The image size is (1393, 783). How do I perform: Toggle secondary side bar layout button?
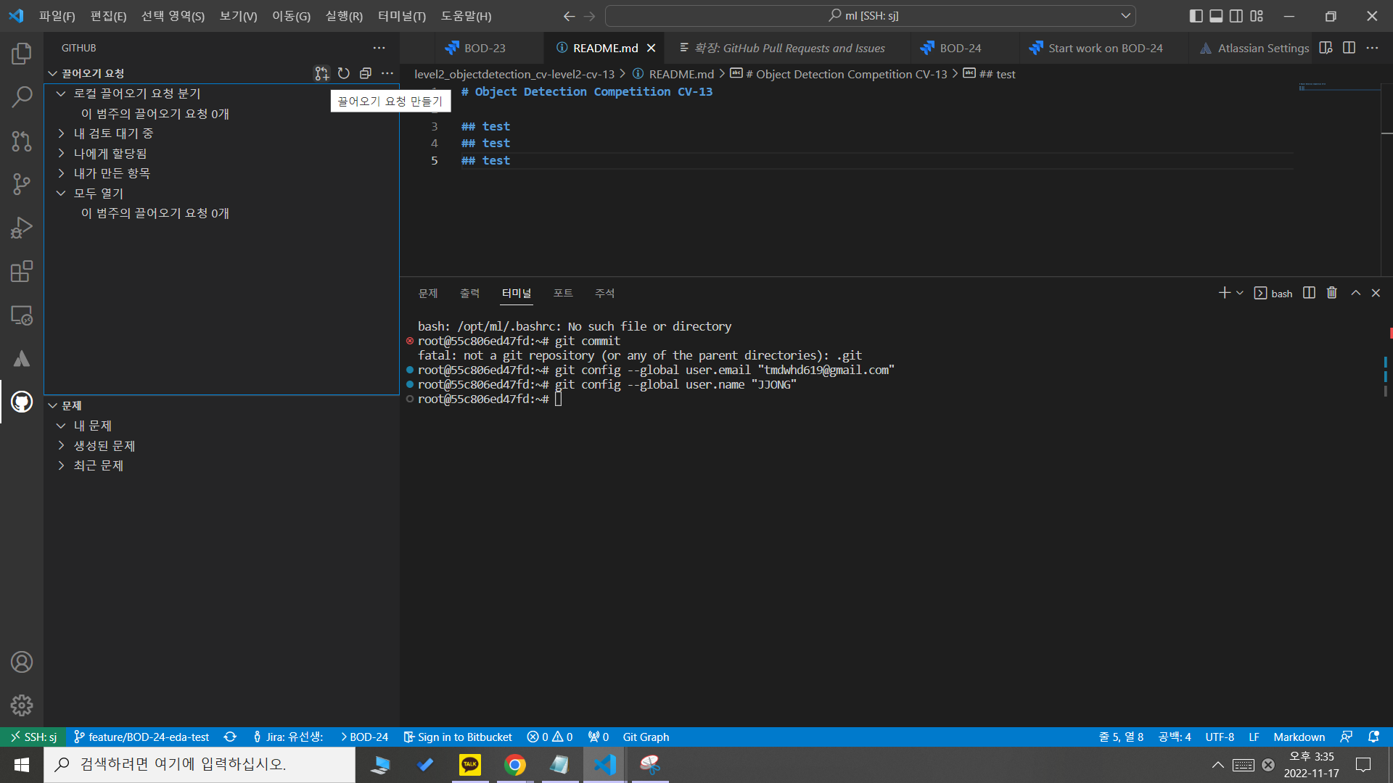click(x=1236, y=16)
